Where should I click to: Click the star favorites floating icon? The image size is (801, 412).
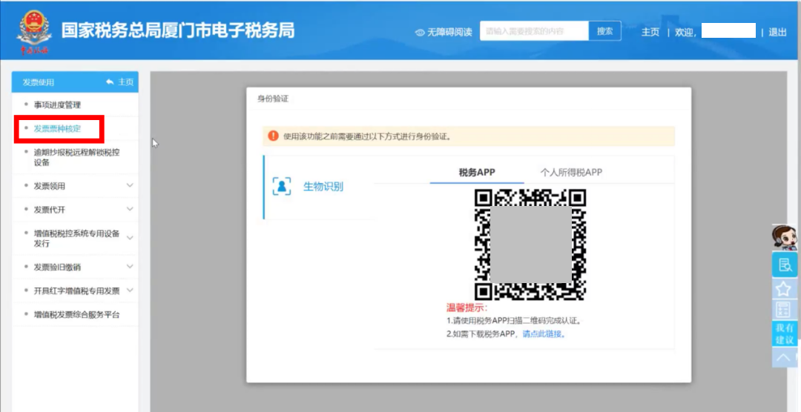pos(784,290)
